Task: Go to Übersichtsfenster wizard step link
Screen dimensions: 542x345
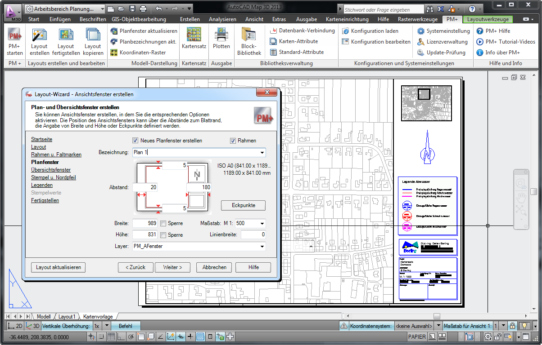Action: click(51, 170)
